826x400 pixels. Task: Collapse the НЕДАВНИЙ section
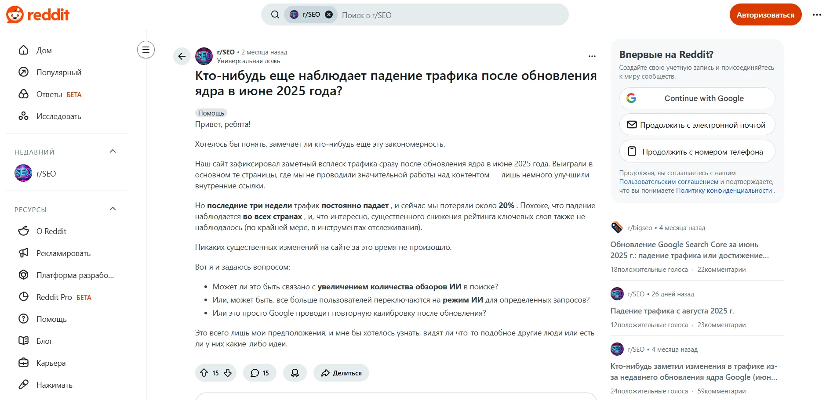pos(113,151)
